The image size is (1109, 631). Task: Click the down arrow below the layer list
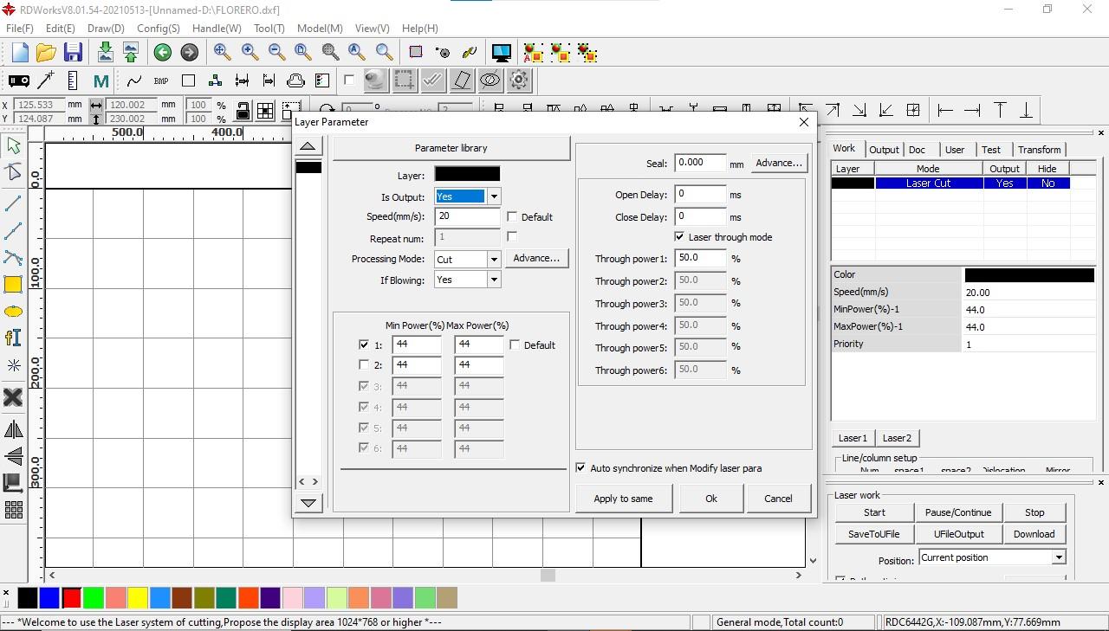309,503
